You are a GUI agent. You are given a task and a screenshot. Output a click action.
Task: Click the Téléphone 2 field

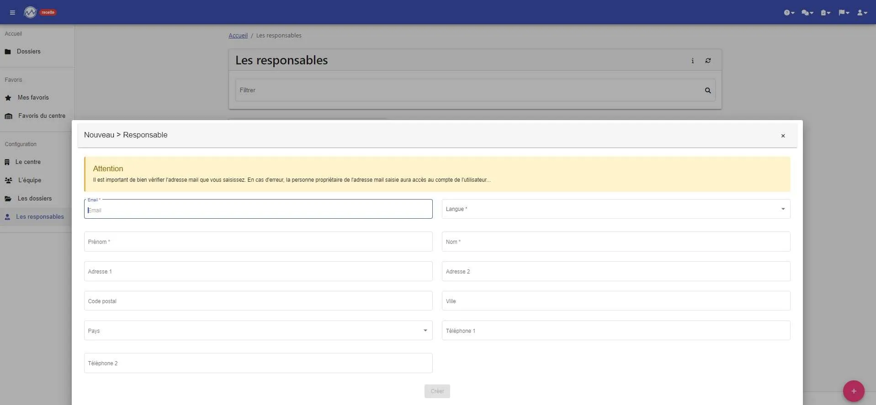258,363
